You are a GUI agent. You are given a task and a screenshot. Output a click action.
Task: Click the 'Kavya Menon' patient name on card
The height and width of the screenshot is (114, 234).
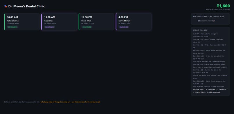point(124,21)
